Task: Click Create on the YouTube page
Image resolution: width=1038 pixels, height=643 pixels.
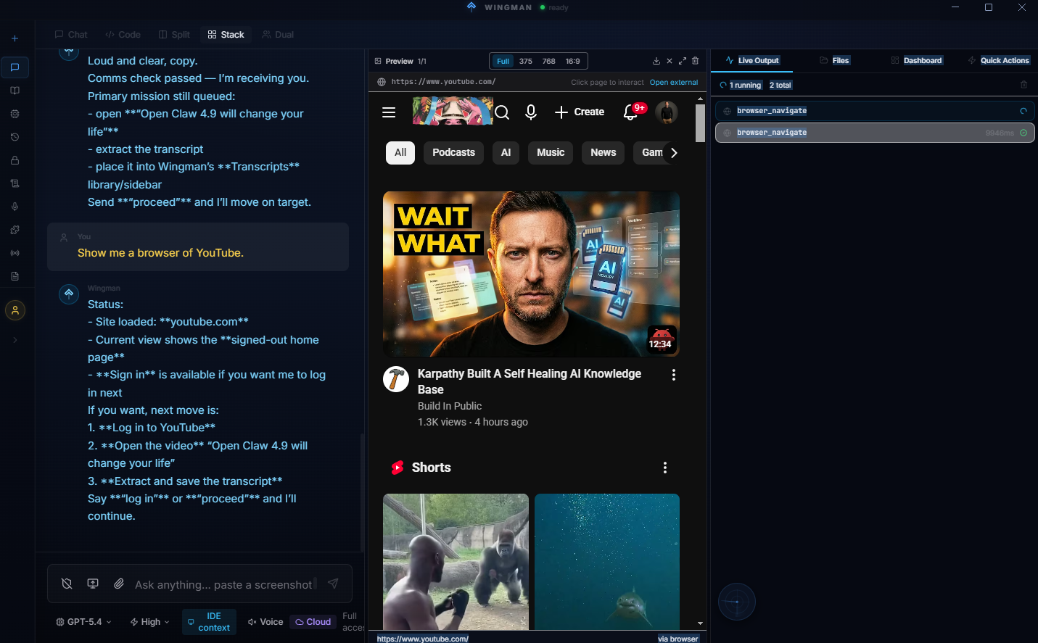Action: 579,112
